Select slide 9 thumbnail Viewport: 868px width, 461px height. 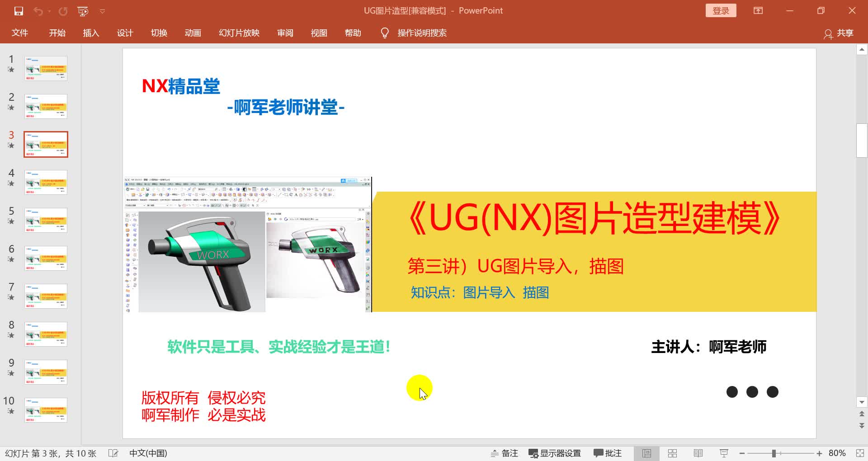46,372
